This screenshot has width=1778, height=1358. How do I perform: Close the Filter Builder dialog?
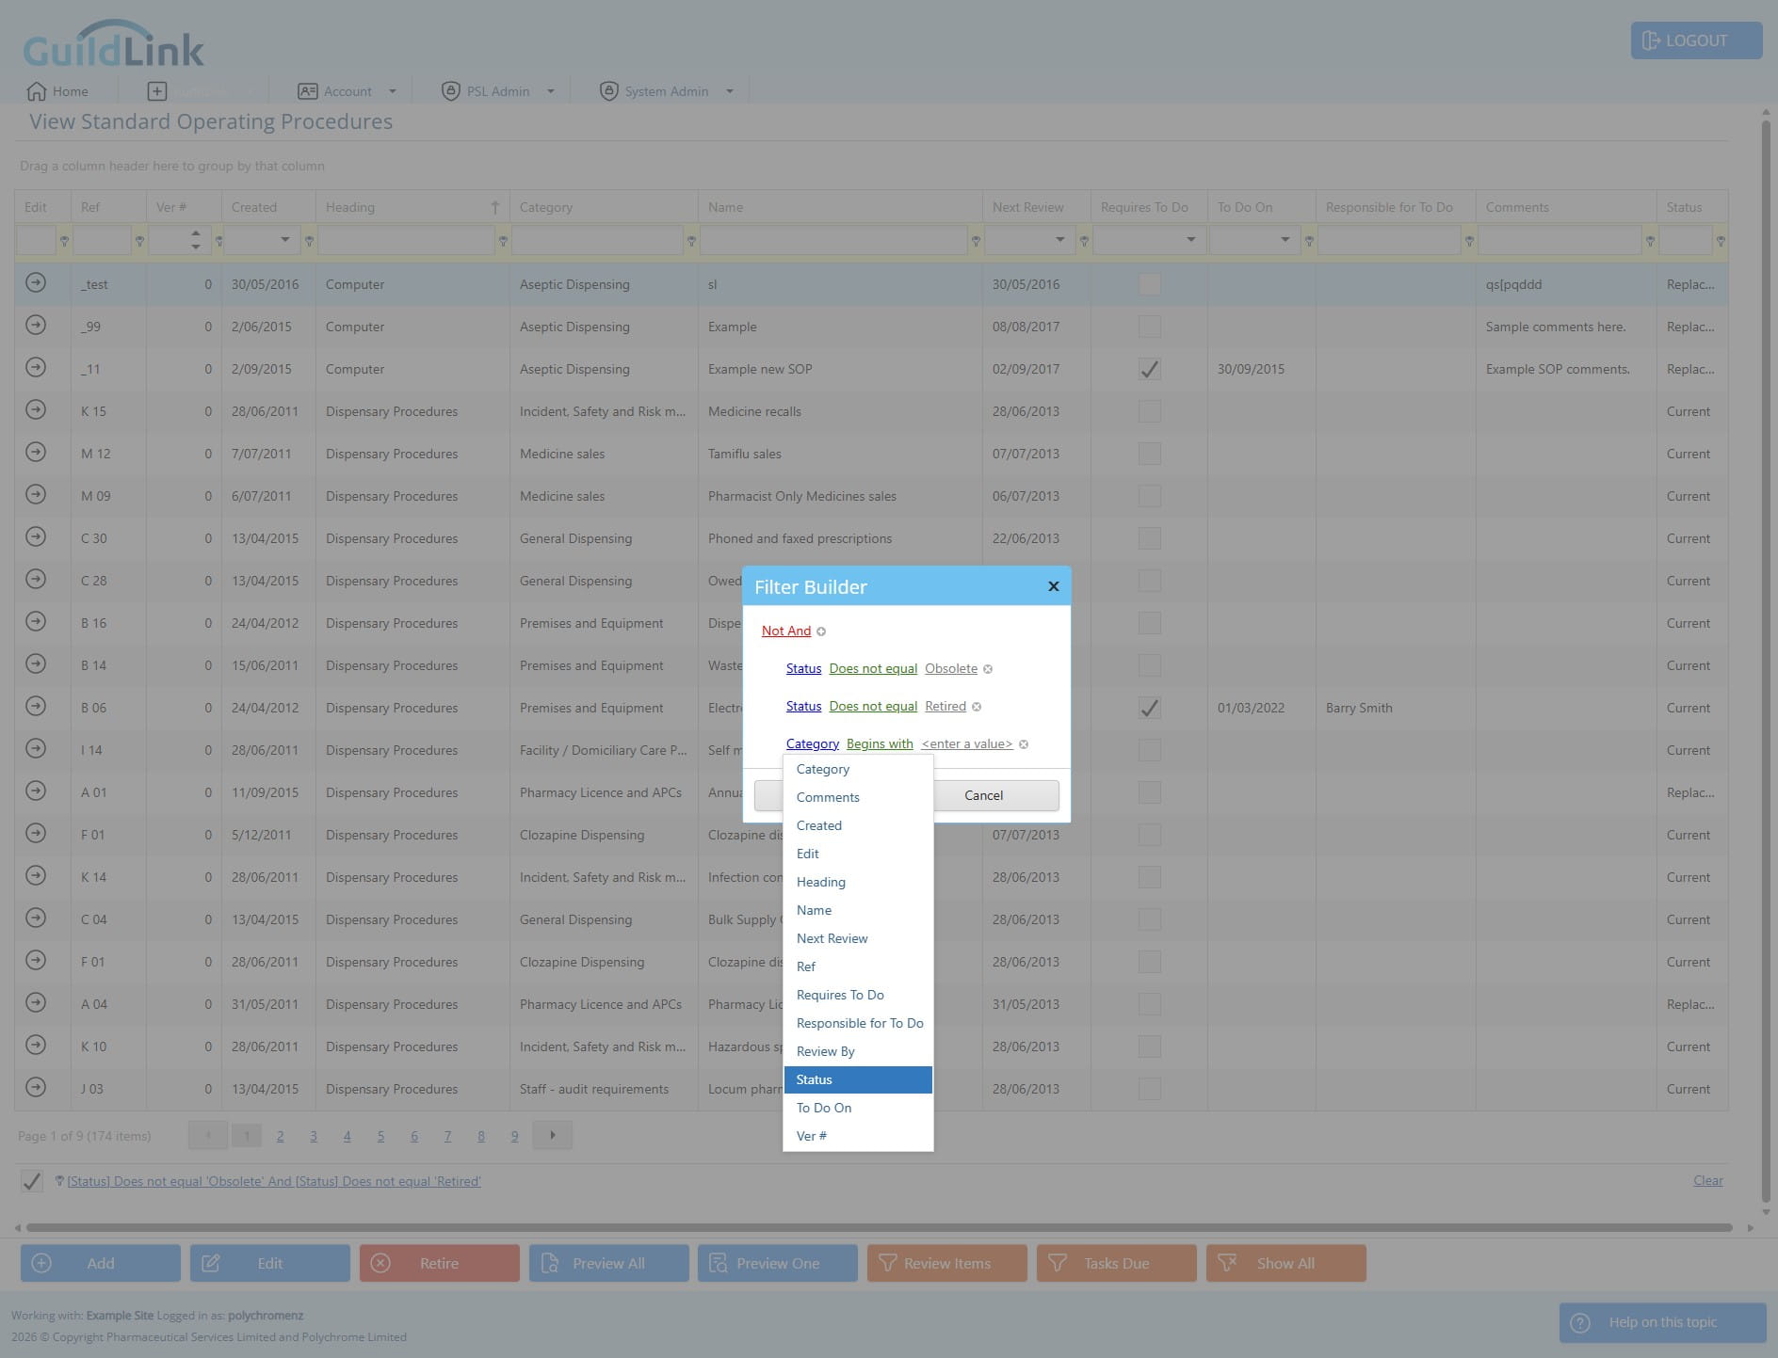[1054, 586]
